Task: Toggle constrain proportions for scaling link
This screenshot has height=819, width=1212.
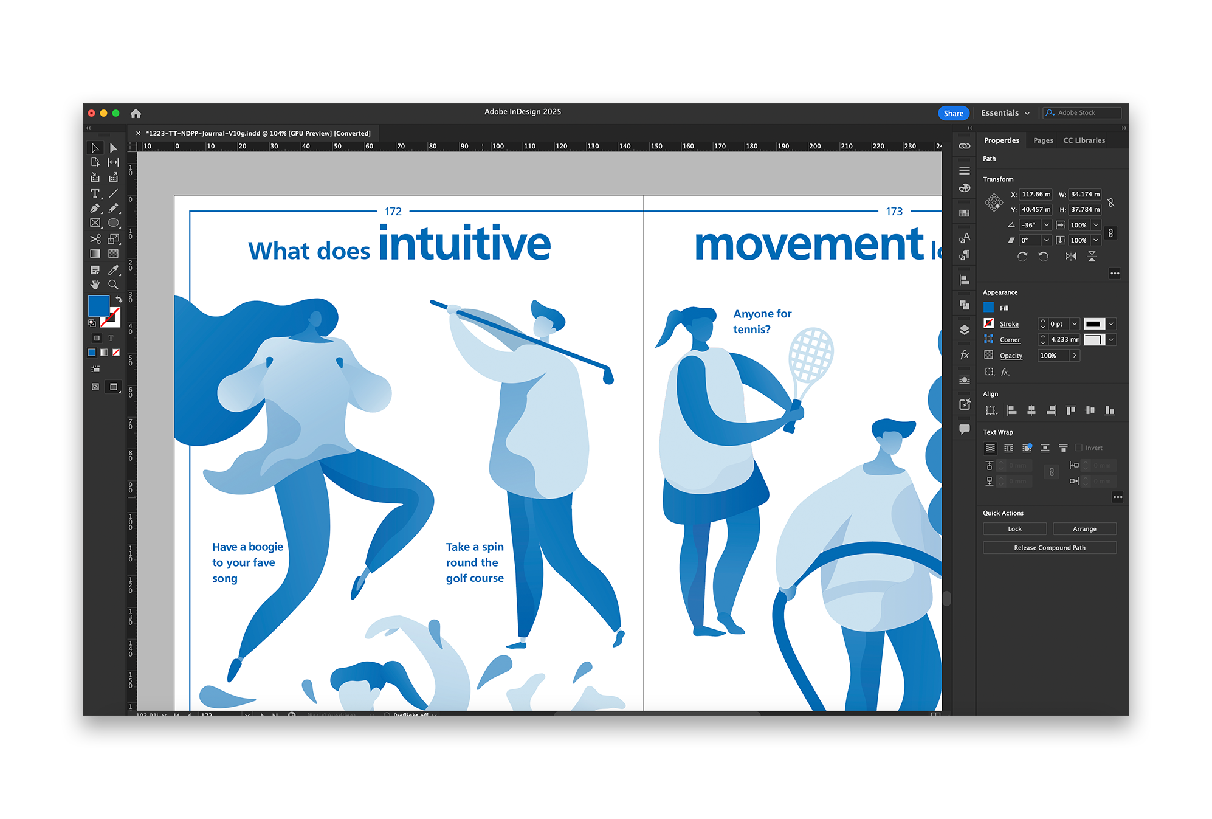Action: coord(1110,233)
